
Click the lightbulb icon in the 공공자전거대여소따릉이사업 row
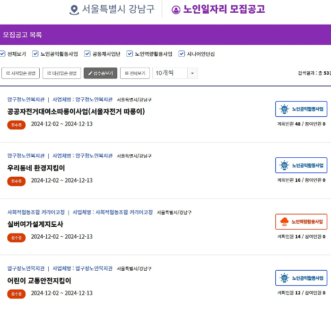point(284,109)
